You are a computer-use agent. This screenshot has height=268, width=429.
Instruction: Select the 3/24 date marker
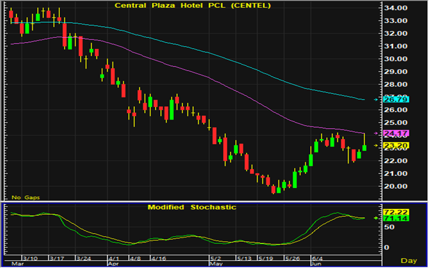(x=84, y=259)
